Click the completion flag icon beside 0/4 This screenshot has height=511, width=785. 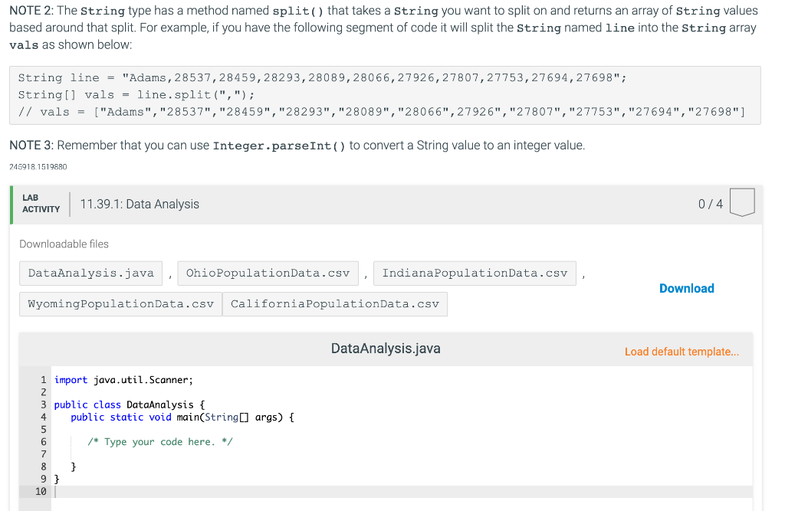pyautogui.click(x=741, y=203)
